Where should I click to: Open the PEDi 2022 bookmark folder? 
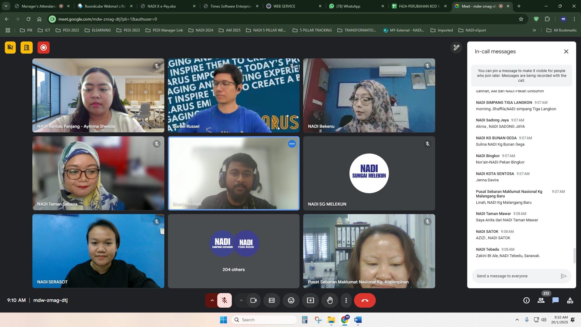tap(67, 30)
